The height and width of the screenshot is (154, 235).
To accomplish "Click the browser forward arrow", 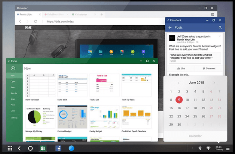I will [x=27, y=21].
